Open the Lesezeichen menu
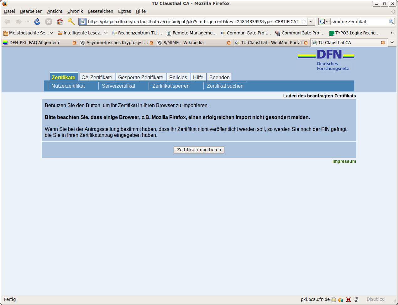Image resolution: width=398 pixels, height=305 pixels. (100, 11)
